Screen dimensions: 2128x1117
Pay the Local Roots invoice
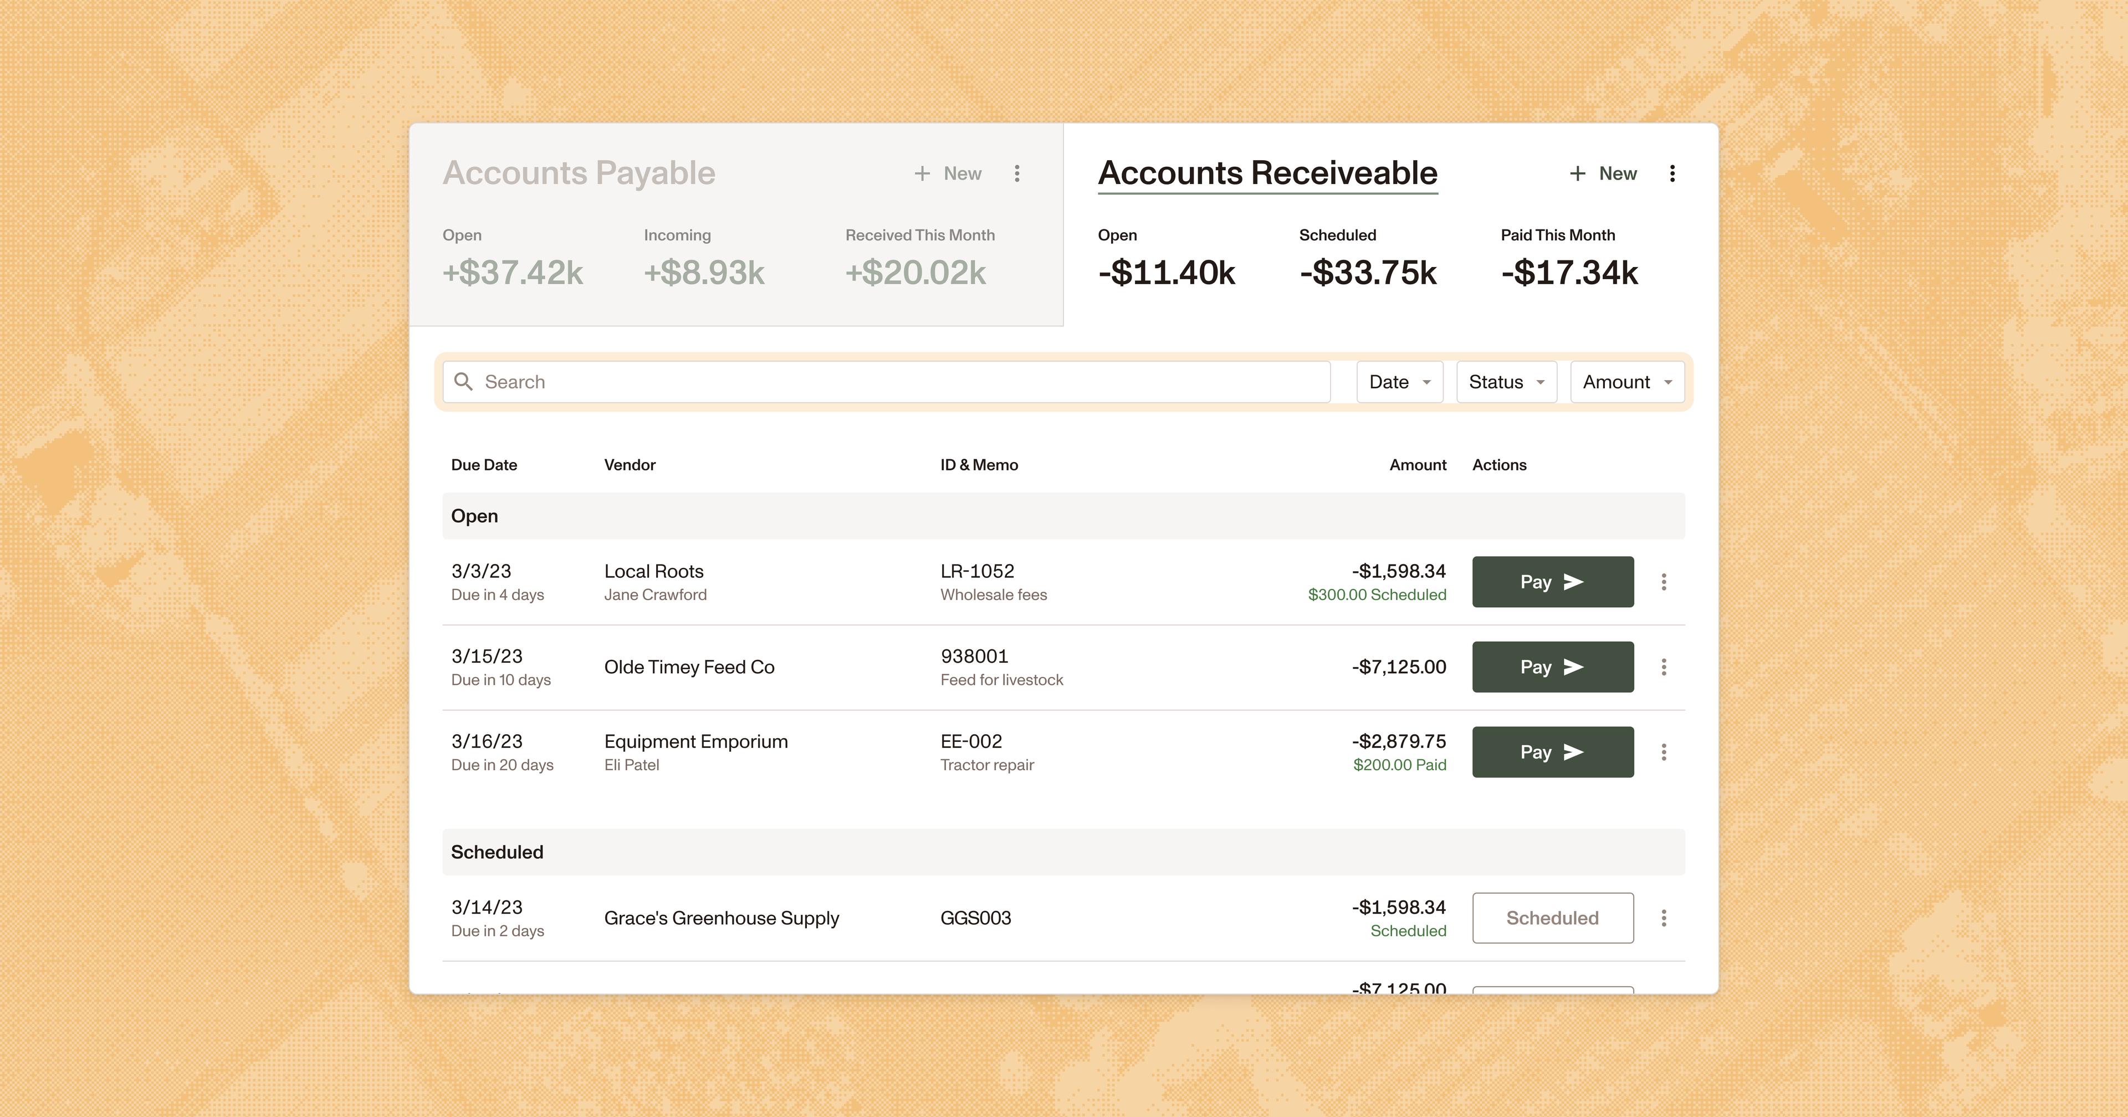(1552, 582)
